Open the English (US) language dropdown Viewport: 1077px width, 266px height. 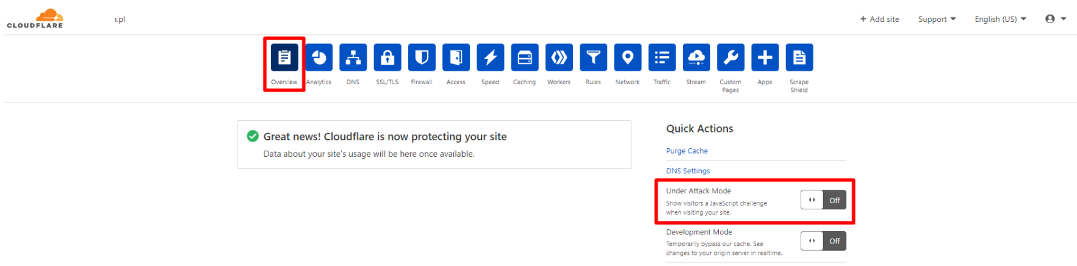click(x=1001, y=19)
